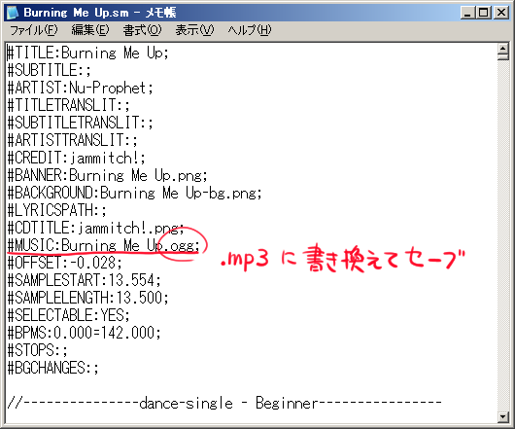This screenshot has height=429, width=515.
Task: Minimize the Notepad window
Action: coord(467,13)
